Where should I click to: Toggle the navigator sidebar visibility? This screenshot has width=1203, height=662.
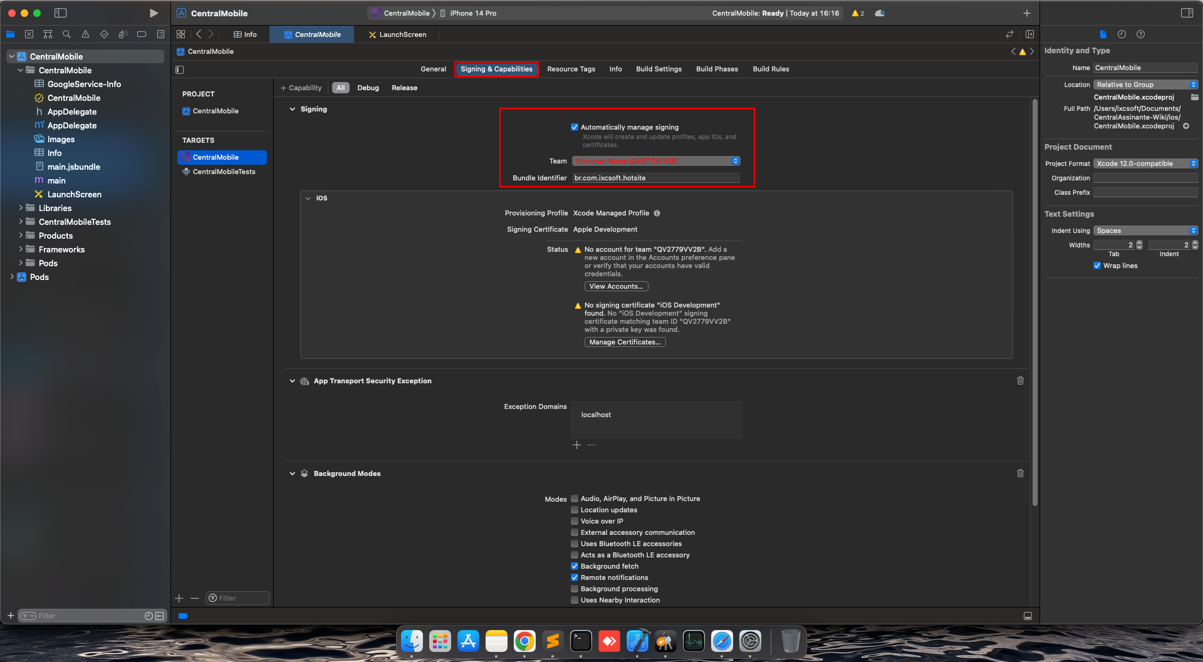click(x=60, y=13)
